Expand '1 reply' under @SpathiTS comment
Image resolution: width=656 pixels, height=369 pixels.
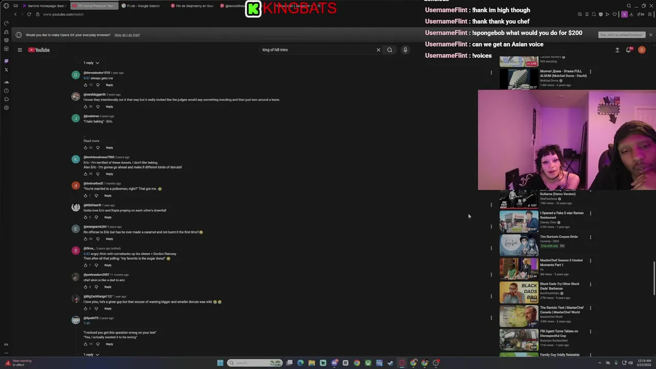pyautogui.click(x=91, y=355)
